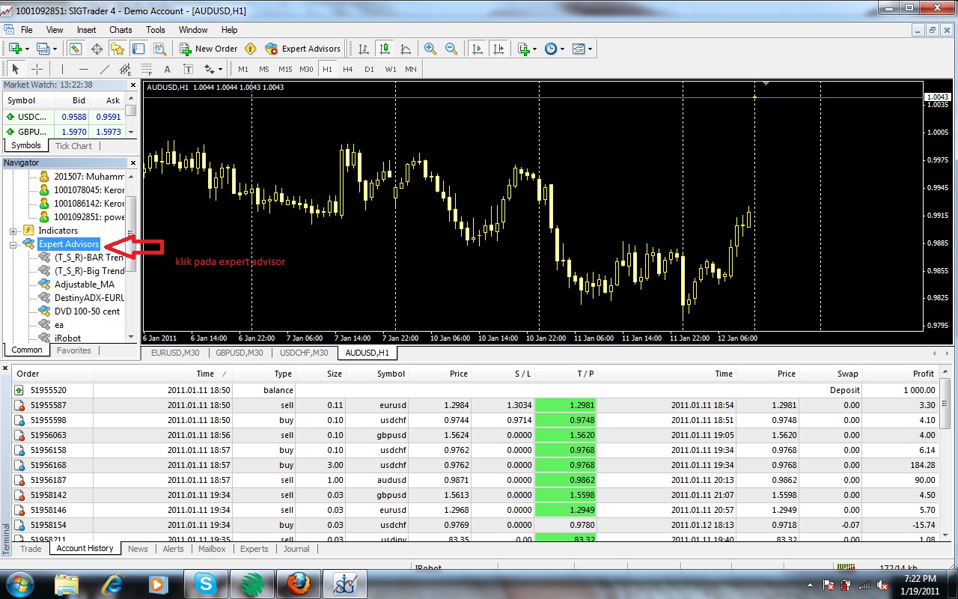Select the Crosshair tool
958x599 pixels.
point(37,69)
